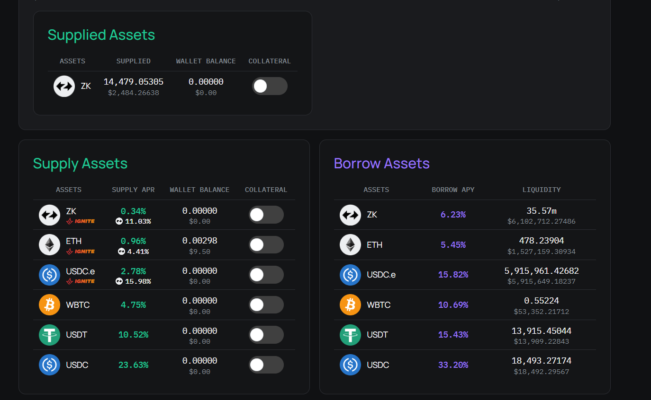651x400 pixels.
Task: Click the USDC.e token icon in Supply Assets
Action: 49,275
